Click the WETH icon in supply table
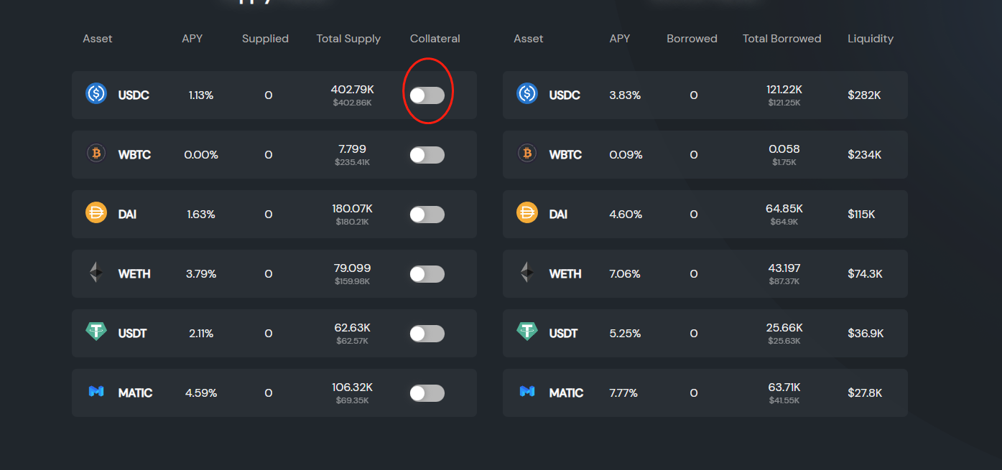The width and height of the screenshot is (1002, 470). pyautogui.click(x=96, y=273)
